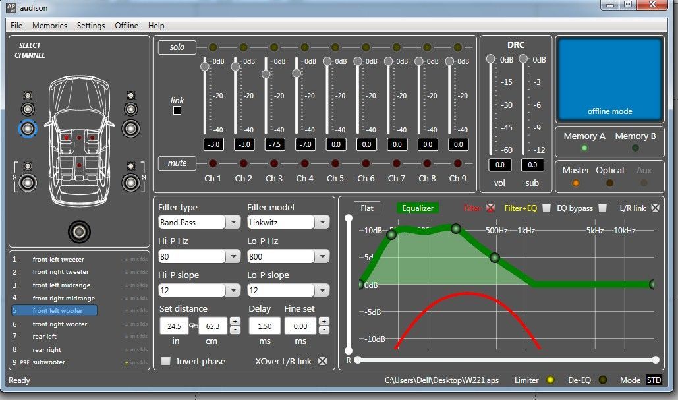Select the Memory A indicator light

pyautogui.click(x=584, y=148)
